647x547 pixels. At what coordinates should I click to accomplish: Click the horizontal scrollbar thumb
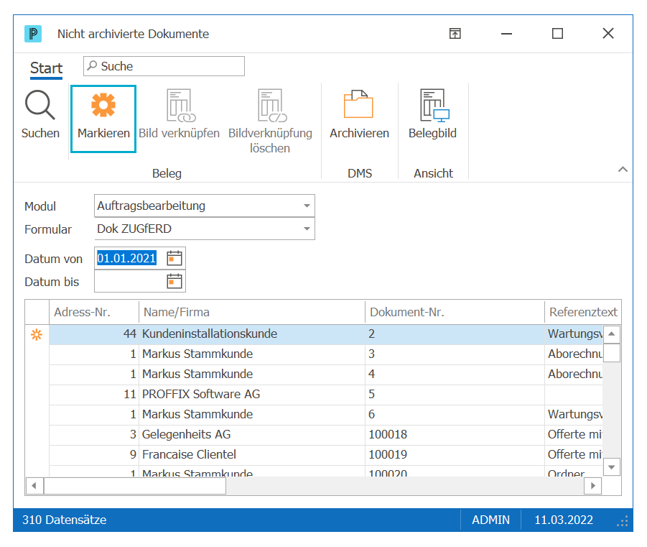click(135, 485)
